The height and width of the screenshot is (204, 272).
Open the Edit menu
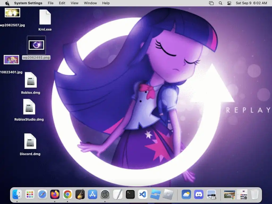62,3
